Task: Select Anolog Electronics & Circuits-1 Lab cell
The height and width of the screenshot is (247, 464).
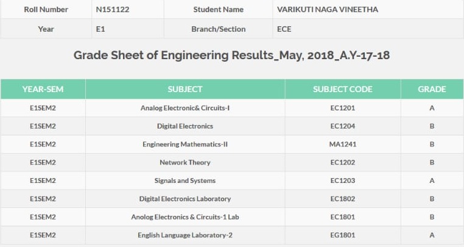Action: (x=185, y=217)
